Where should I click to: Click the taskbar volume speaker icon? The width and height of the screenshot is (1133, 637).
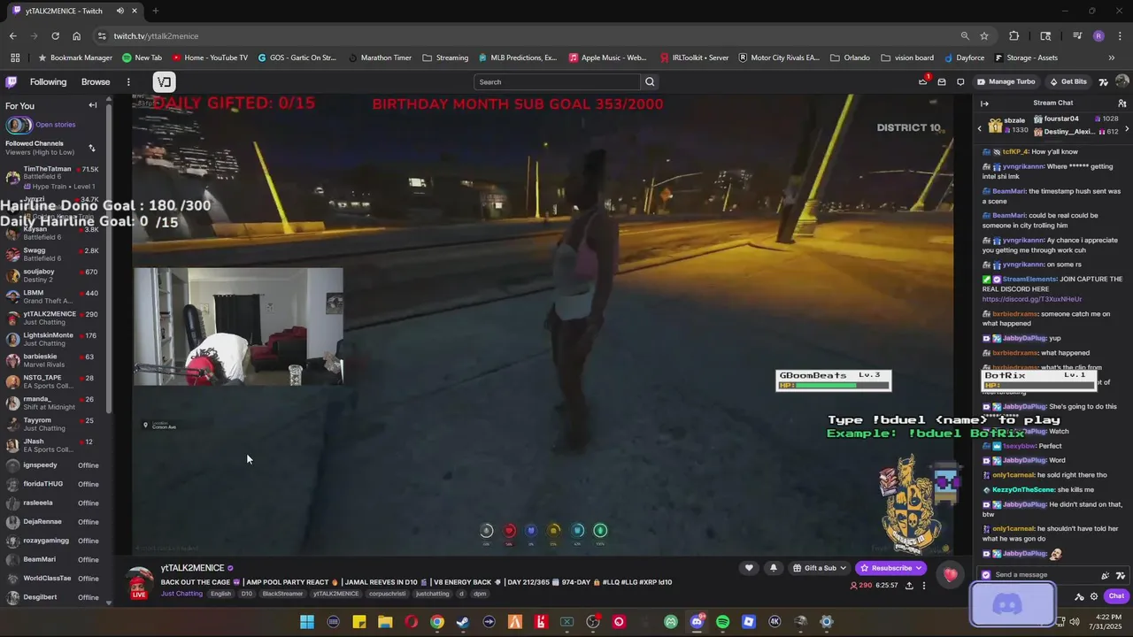tap(1075, 621)
